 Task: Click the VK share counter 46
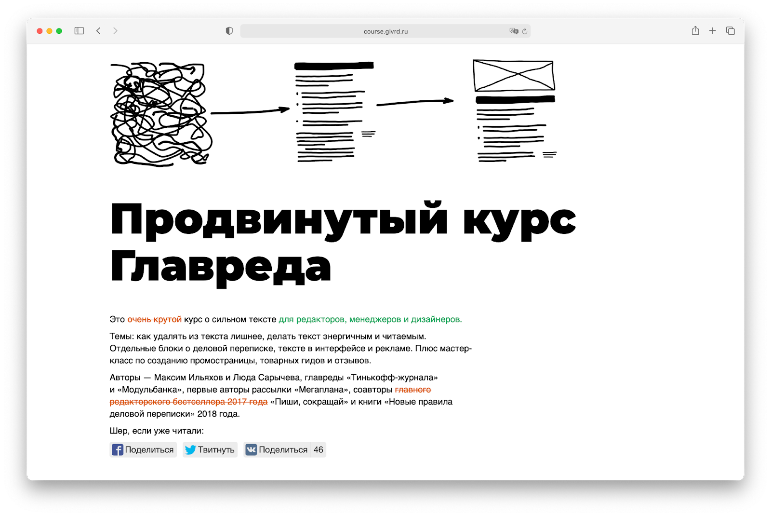coord(319,449)
